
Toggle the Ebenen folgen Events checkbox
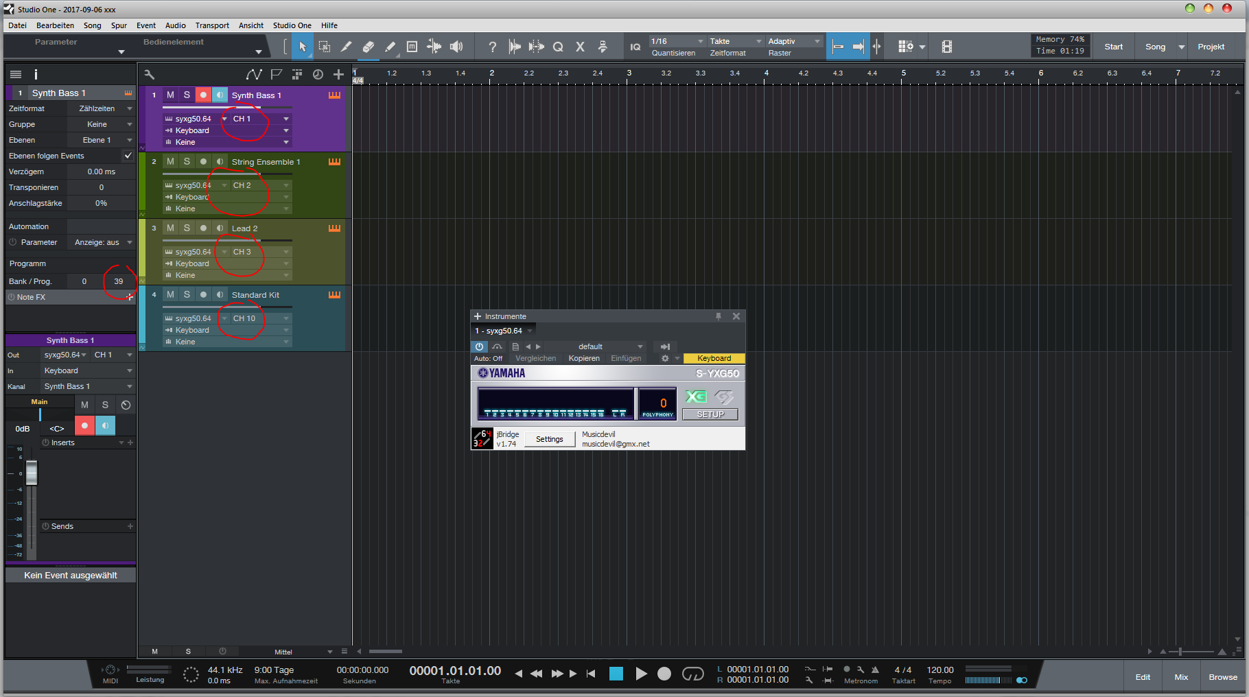[128, 156]
